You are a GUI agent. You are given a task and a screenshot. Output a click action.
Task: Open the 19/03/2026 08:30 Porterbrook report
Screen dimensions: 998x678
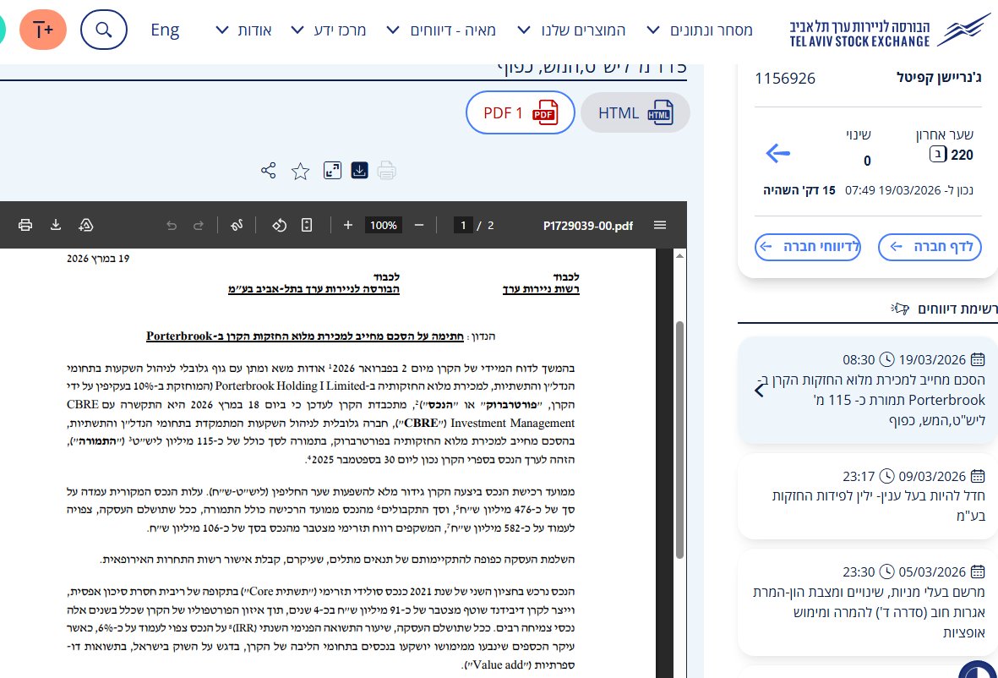tap(868, 391)
